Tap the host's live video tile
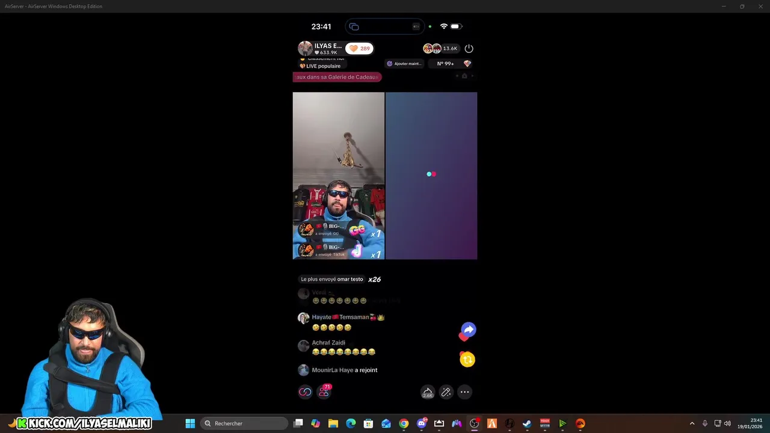The width and height of the screenshot is (770, 433). point(339,176)
